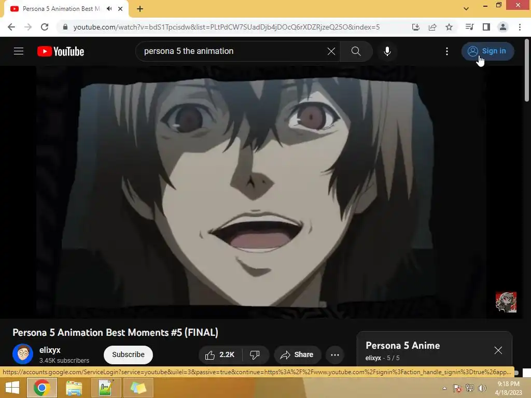531x398 pixels.
Task: Open the elixyx channel name link
Action: click(50, 350)
